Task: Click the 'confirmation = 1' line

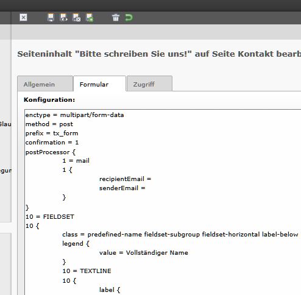Action: click(x=52, y=143)
